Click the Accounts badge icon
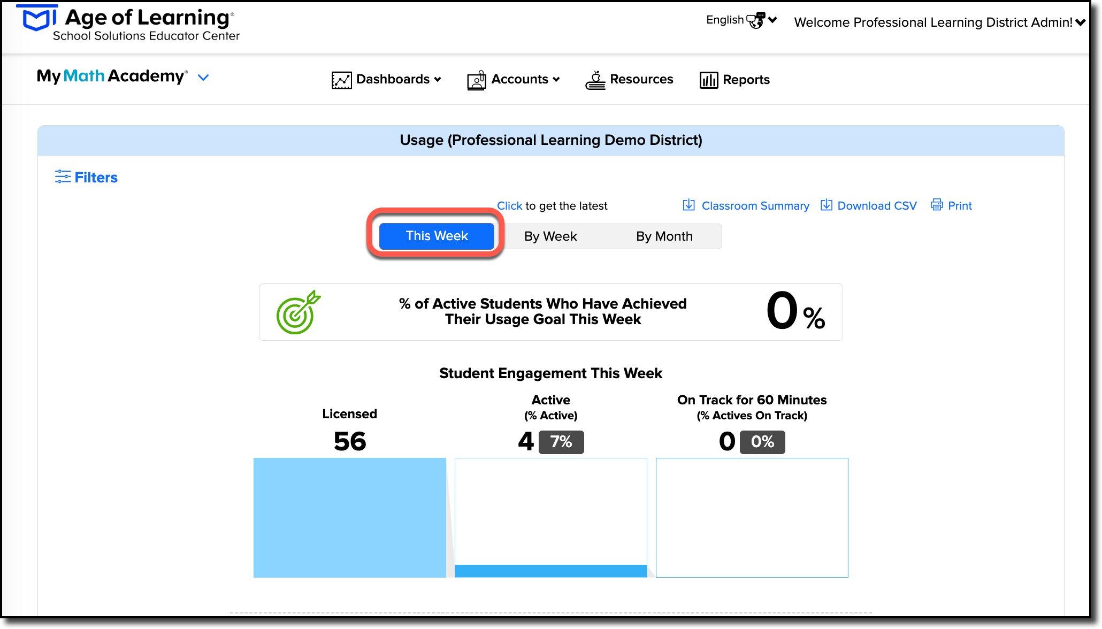 (476, 80)
